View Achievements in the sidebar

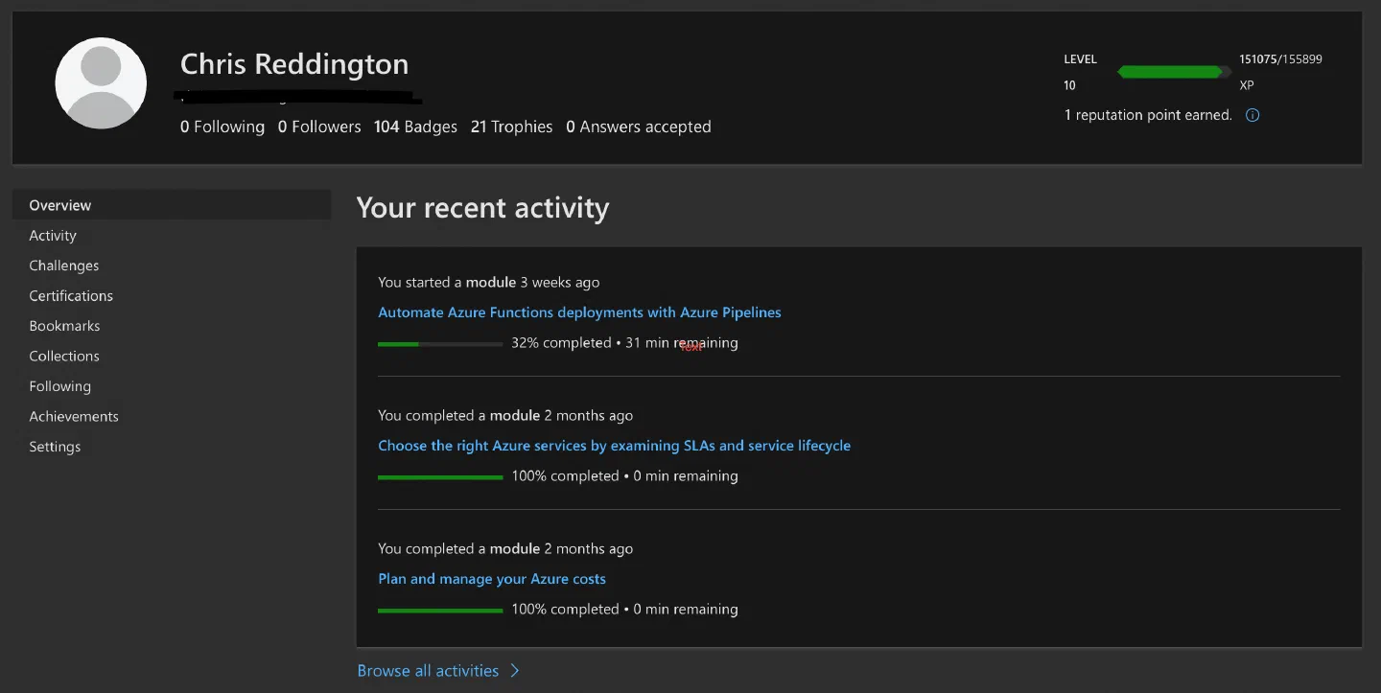(x=74, y=417)
